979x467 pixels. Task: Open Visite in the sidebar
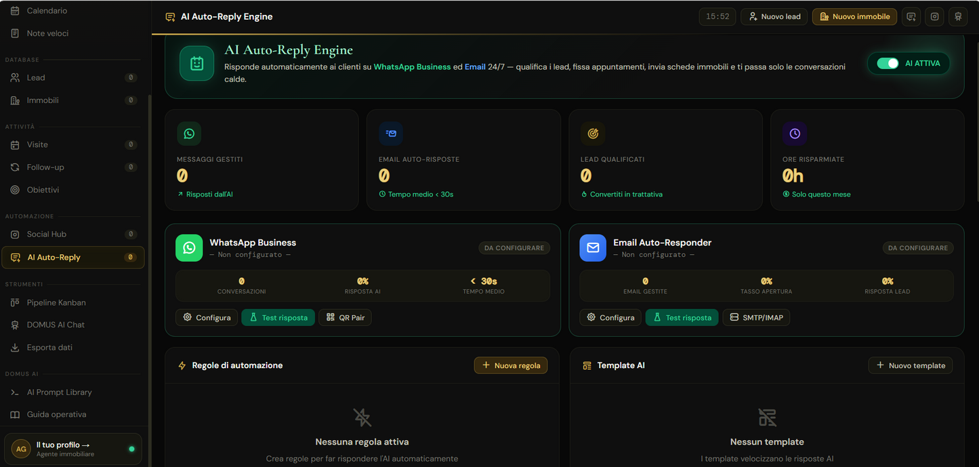72,144
